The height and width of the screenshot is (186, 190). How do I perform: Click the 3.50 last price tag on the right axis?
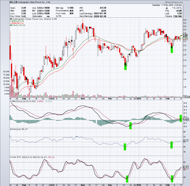(x=185, y=35)
